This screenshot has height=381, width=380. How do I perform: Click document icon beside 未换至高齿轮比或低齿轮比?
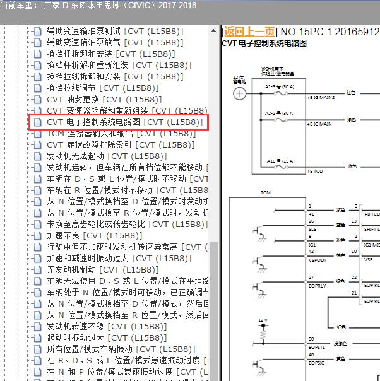coord(37,225)
